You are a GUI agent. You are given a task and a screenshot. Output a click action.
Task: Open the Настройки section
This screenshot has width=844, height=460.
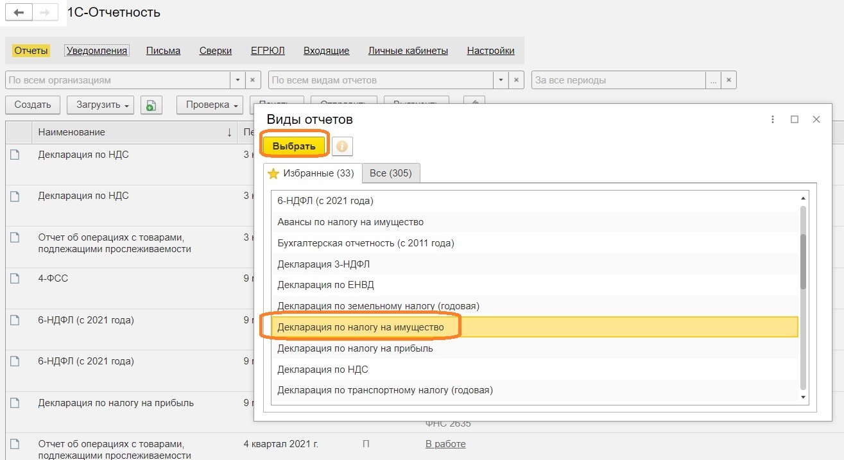tap(491, 51)
